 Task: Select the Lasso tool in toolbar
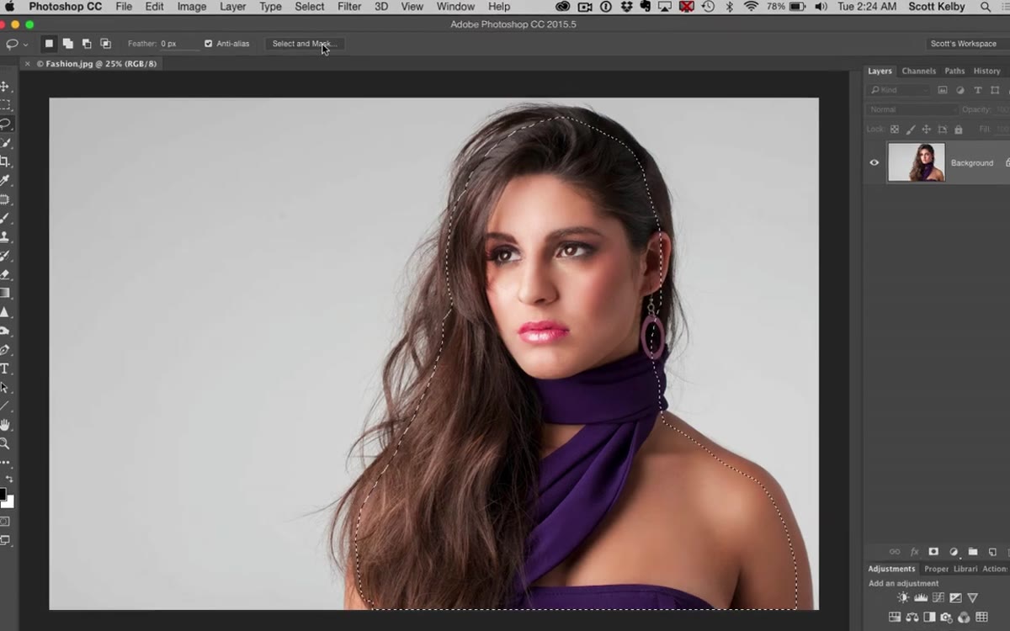[5, 124]
